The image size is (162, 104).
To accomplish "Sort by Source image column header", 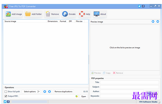I will tap(25, 21).
